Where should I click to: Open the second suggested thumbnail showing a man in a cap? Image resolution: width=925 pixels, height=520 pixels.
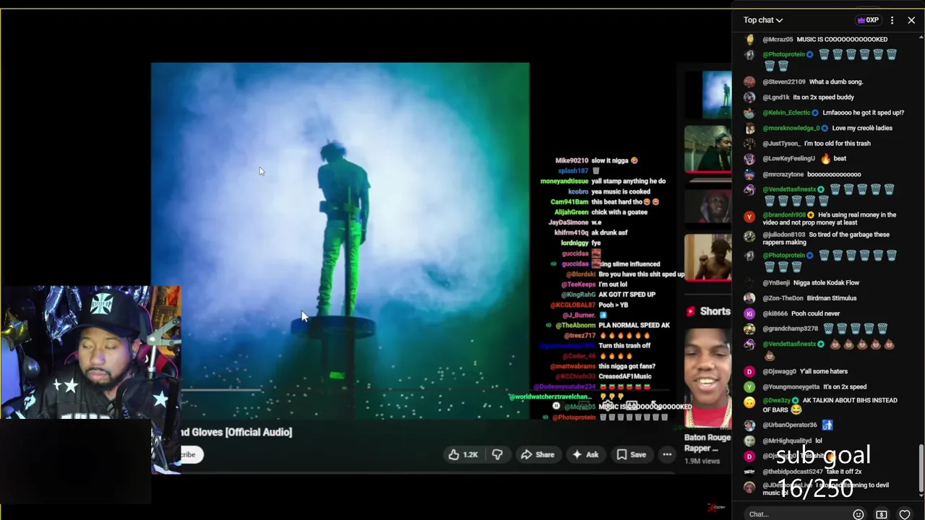pos(707,149)
